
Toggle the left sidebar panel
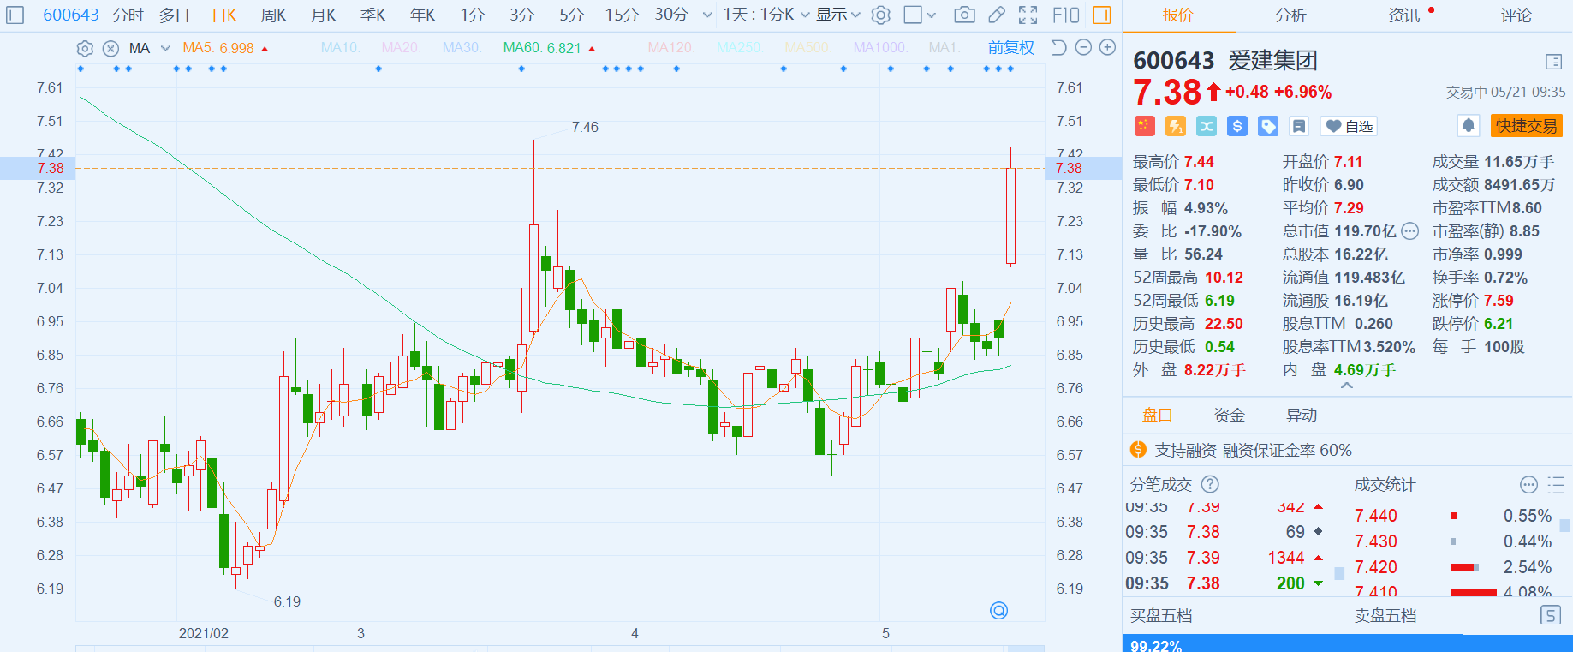(15, 15)
